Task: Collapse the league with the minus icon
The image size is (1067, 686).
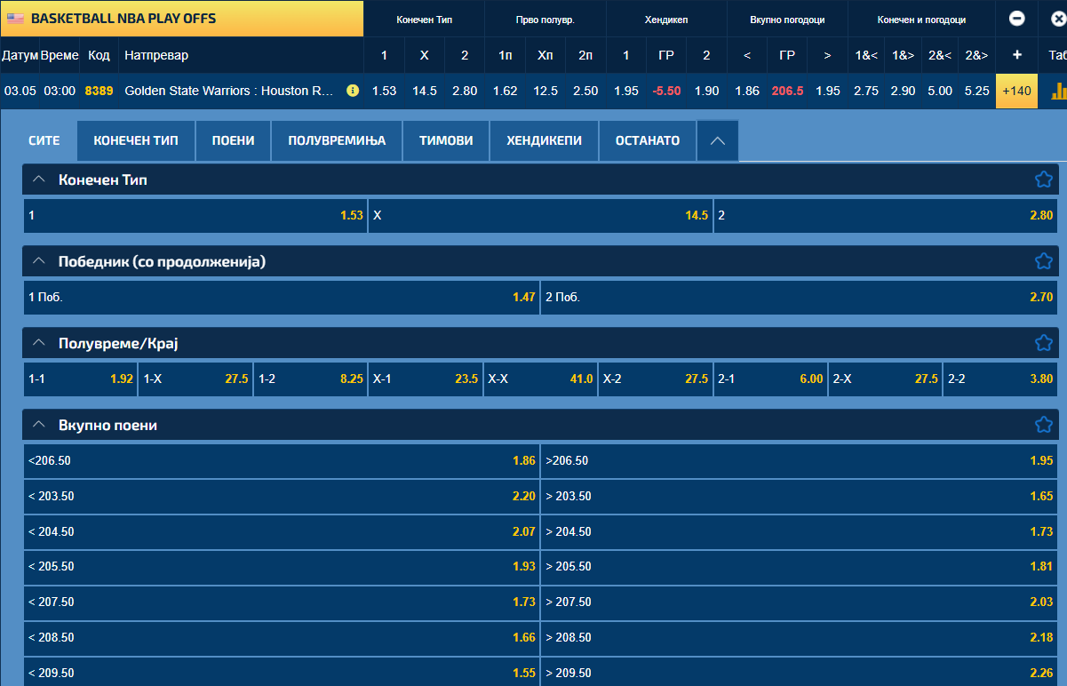Action: tap(1017, 19)
